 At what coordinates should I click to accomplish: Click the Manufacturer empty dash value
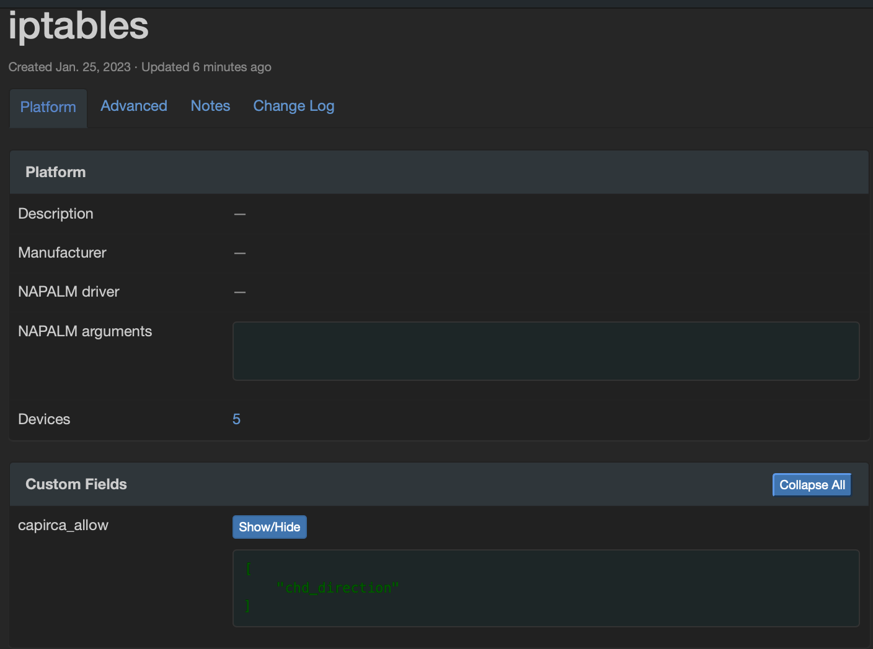240,253
